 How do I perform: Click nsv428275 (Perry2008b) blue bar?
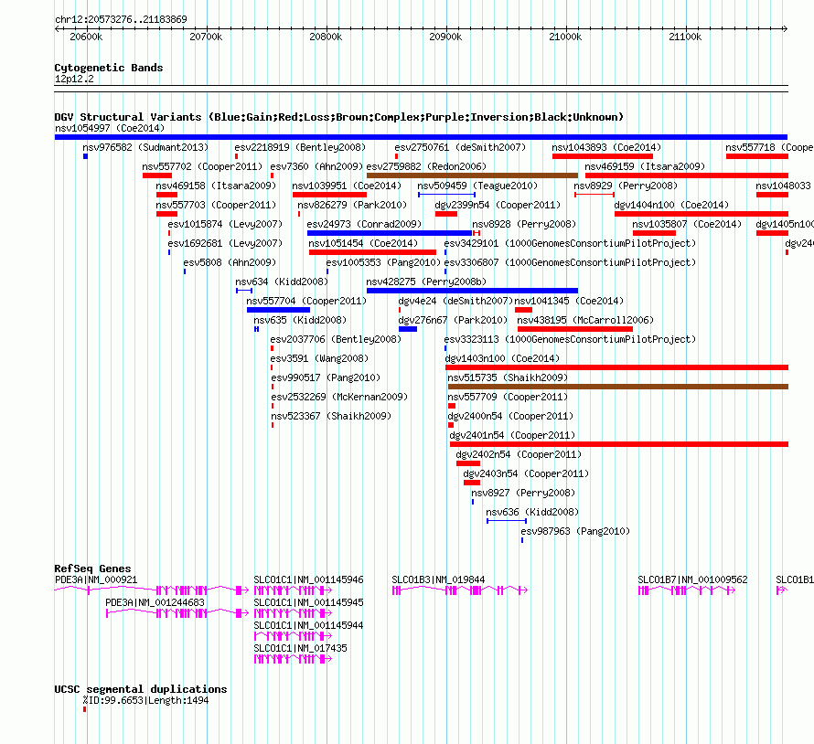point(473,291)
